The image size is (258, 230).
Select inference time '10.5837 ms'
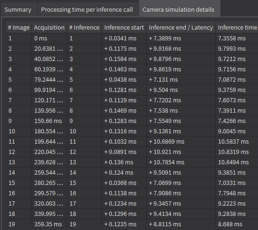237,142
